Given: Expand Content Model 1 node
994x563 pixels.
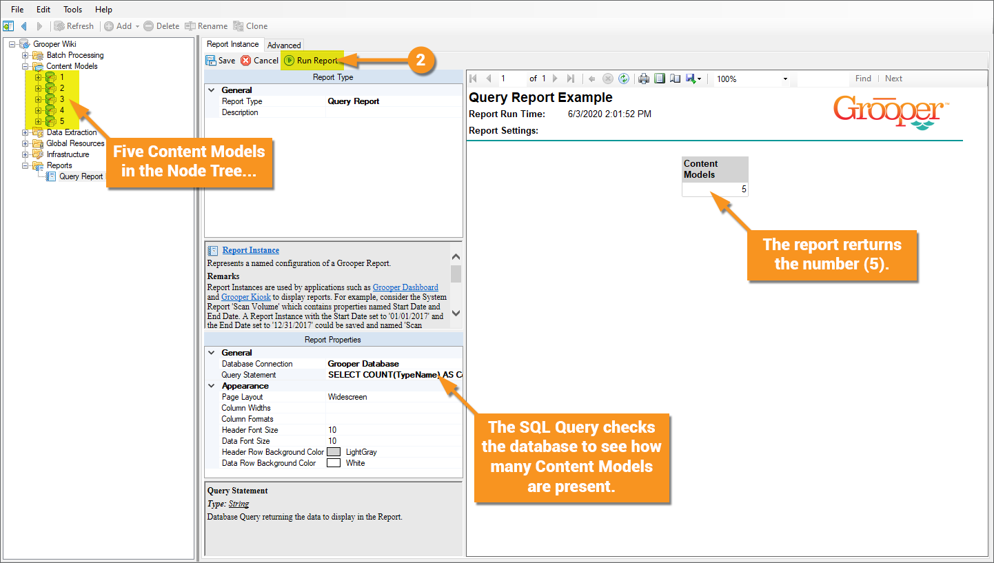Looking at the screenshot, I should (38, 77).
